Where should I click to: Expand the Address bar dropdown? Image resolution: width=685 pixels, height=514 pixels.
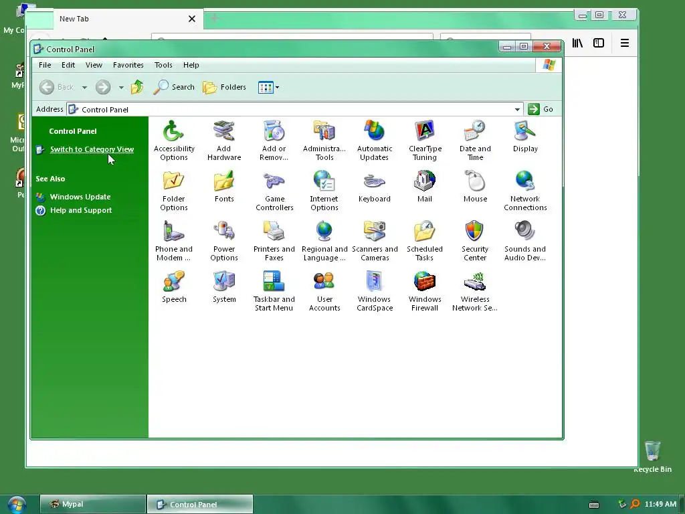coord(517,109)
